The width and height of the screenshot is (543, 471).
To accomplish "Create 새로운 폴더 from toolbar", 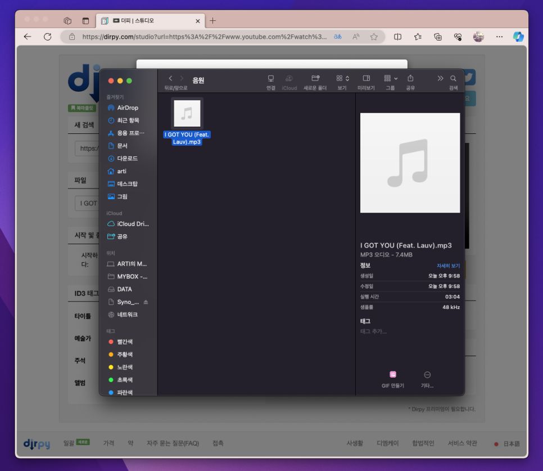I will (315, 79).
